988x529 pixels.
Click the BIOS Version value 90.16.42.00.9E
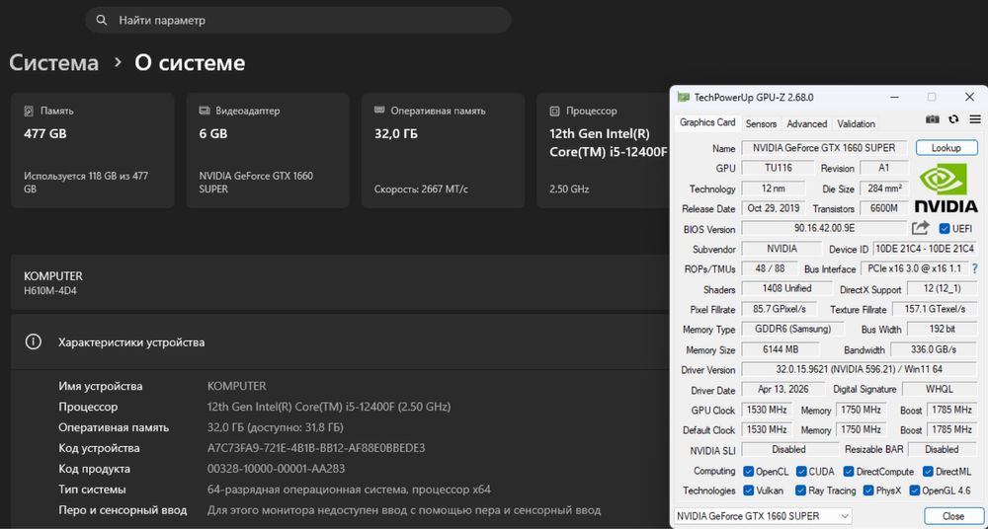pyautogui.click(x=824, y=229)
